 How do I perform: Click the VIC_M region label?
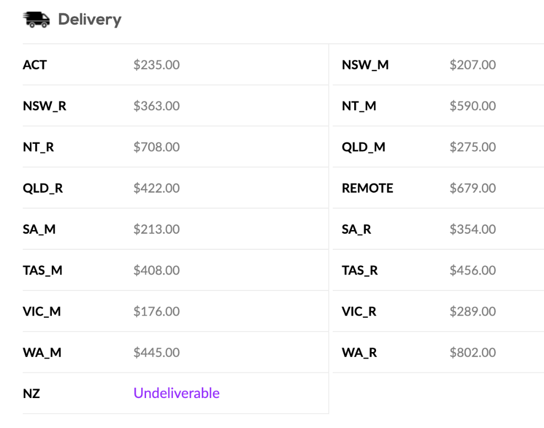(42, 312)
